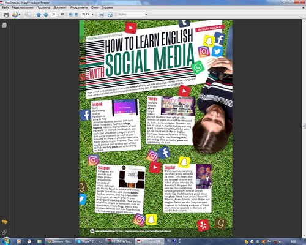The image size is (306, 245).
Task: Click the zoom in plus button
Action: click(x=76, y=15)
